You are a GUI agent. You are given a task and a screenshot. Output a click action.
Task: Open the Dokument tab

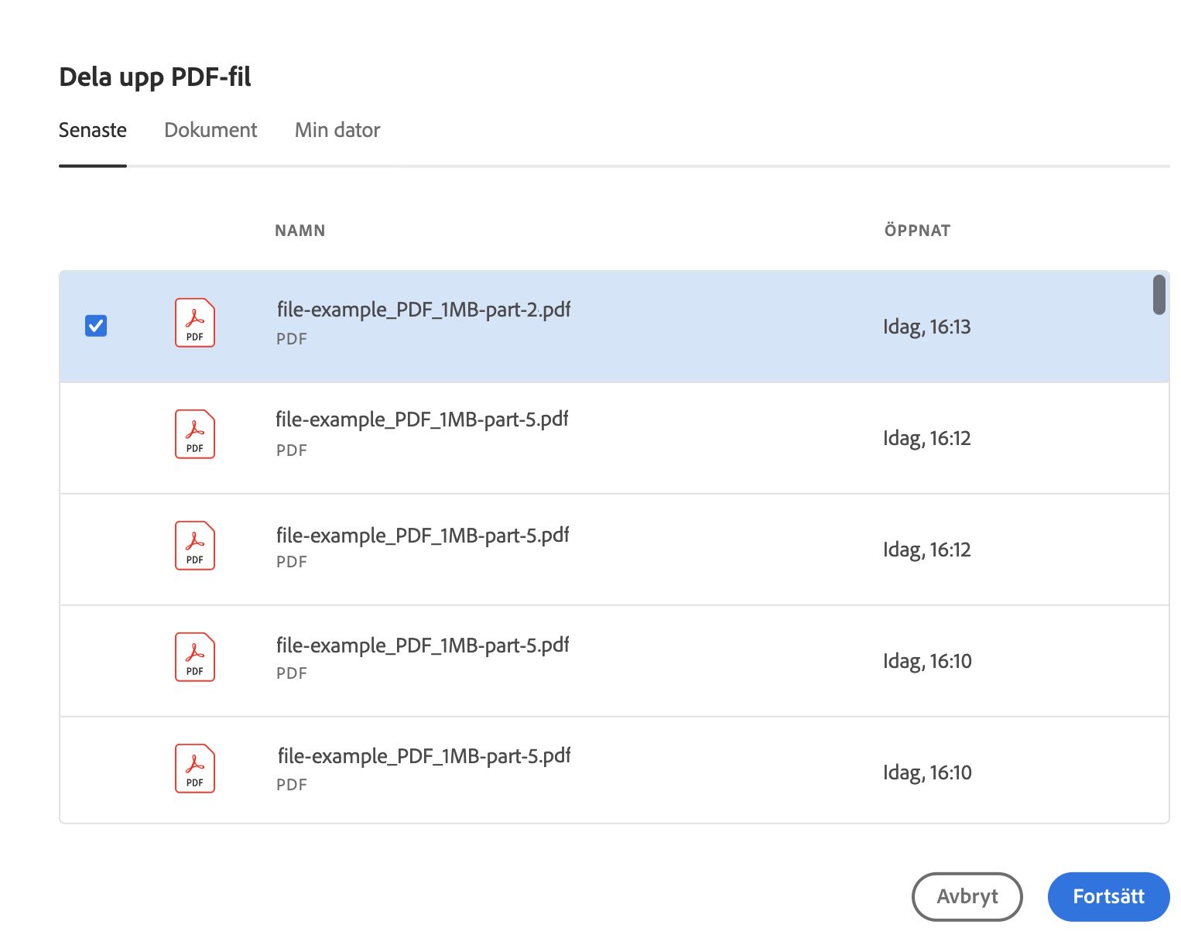[211, 130]
